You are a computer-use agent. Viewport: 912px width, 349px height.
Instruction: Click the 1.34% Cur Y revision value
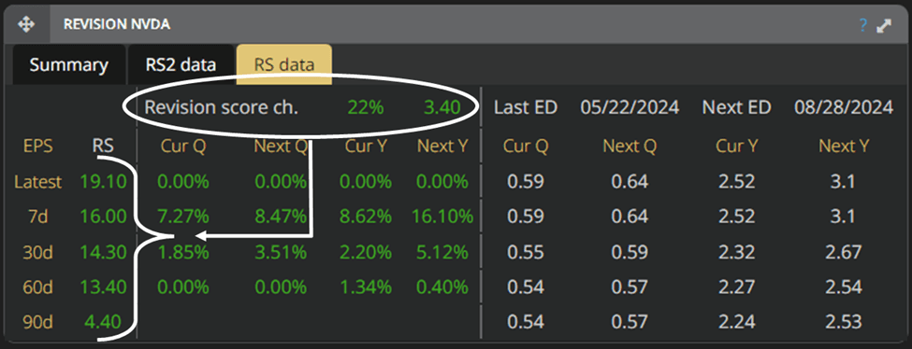point(366,286)
